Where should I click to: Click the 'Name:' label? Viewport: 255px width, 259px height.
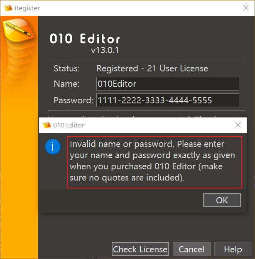[x=66, y=84]
